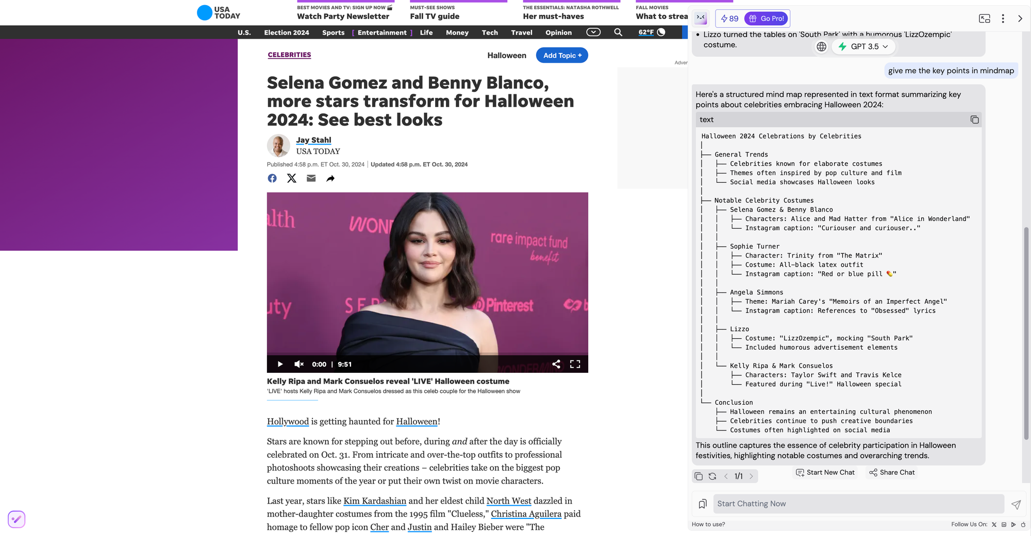Open the site search magnifier icon
The height and width of the screenshot is (536, 1031).
pos(618,32)
